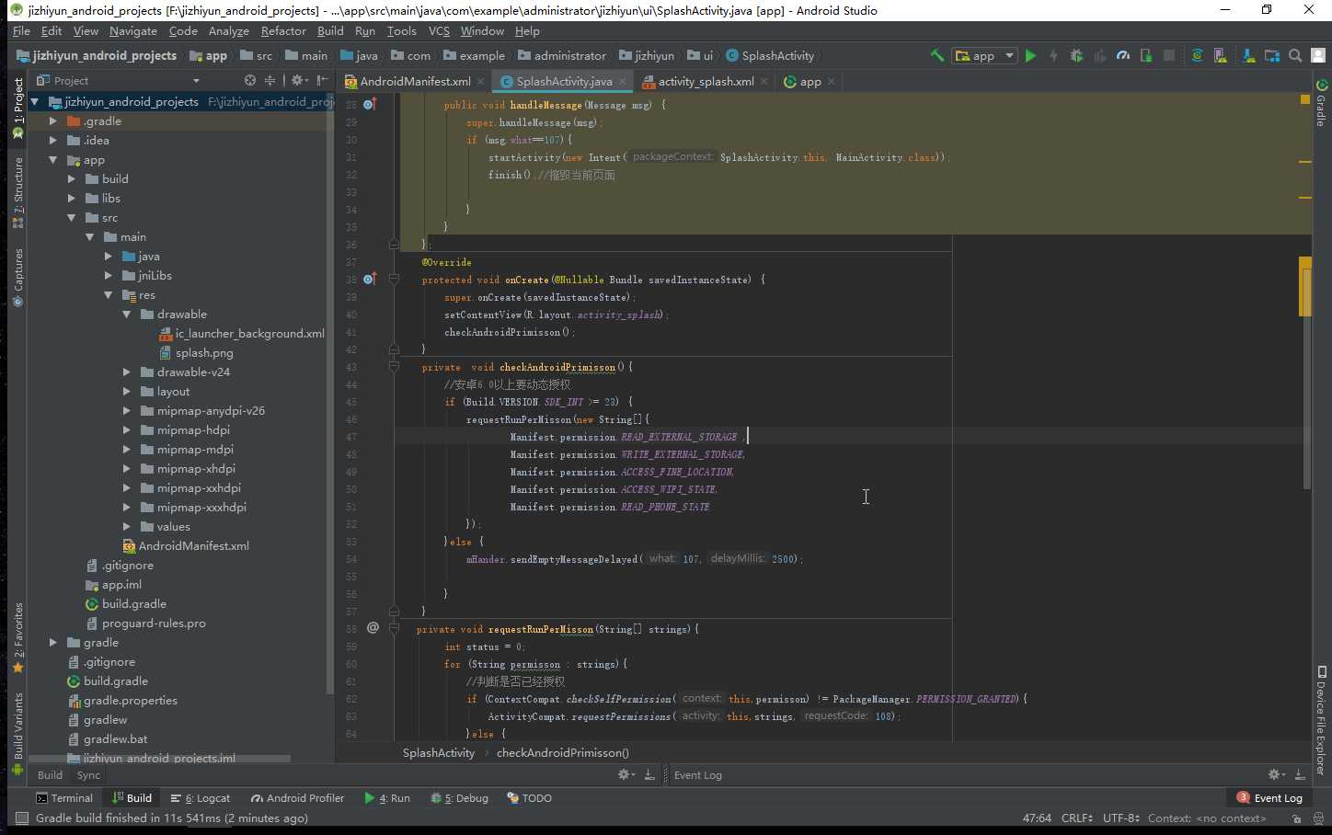Open the Gradle side panel
Screen dimensions: 1332x835
pyautogui.click(x=1321, y=103)
